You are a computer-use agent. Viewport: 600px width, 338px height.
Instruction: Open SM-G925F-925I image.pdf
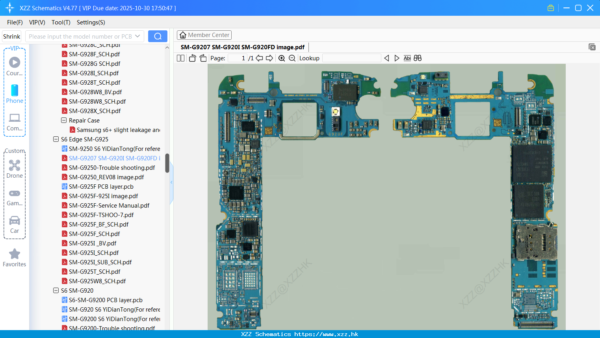103,196
